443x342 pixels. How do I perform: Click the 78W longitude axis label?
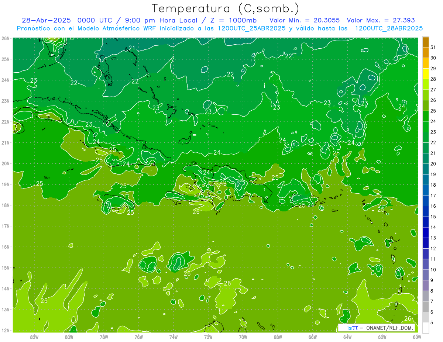(104, 337)
